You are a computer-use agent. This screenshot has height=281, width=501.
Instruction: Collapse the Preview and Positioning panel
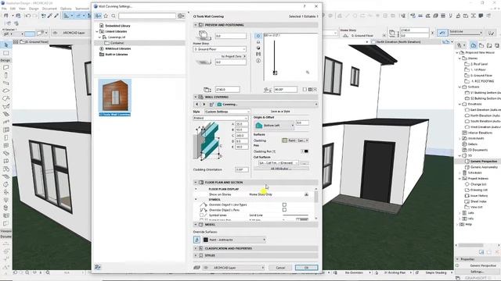click(x=196, y=25)
